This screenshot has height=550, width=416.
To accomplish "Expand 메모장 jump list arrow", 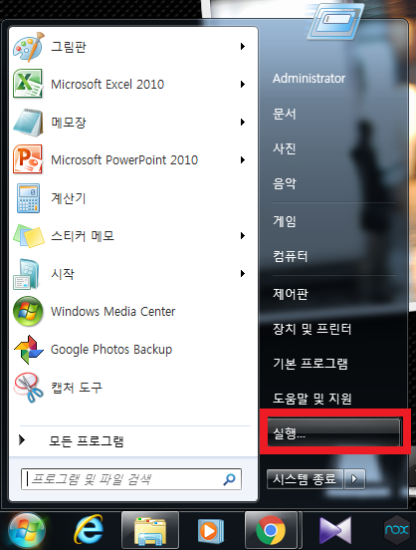I will (x=243, y=123).
